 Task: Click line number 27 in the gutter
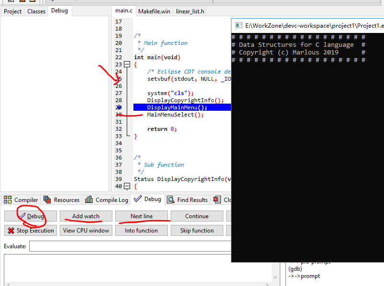(x=119, y=93)
